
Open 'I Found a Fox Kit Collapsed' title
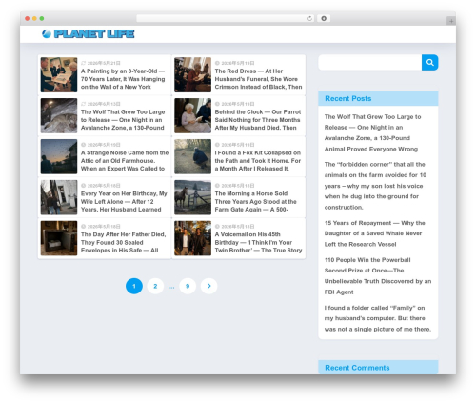(258, 161)
